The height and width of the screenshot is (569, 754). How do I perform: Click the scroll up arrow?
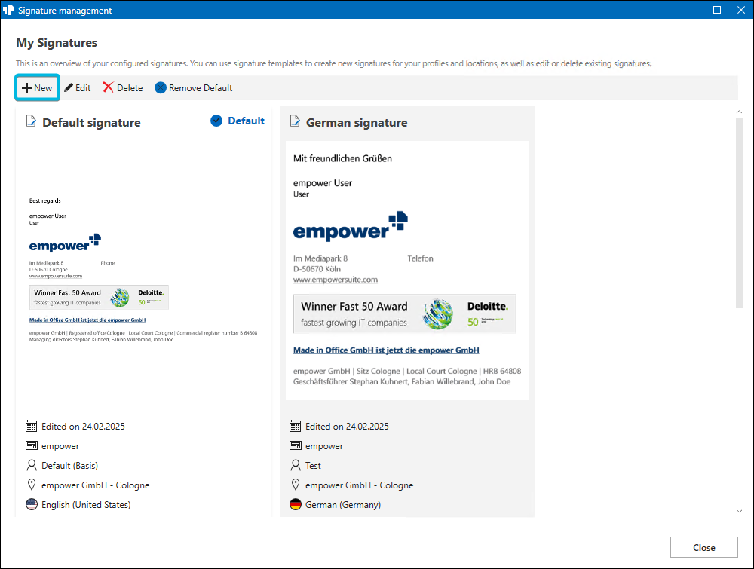[x=739, y=112]
